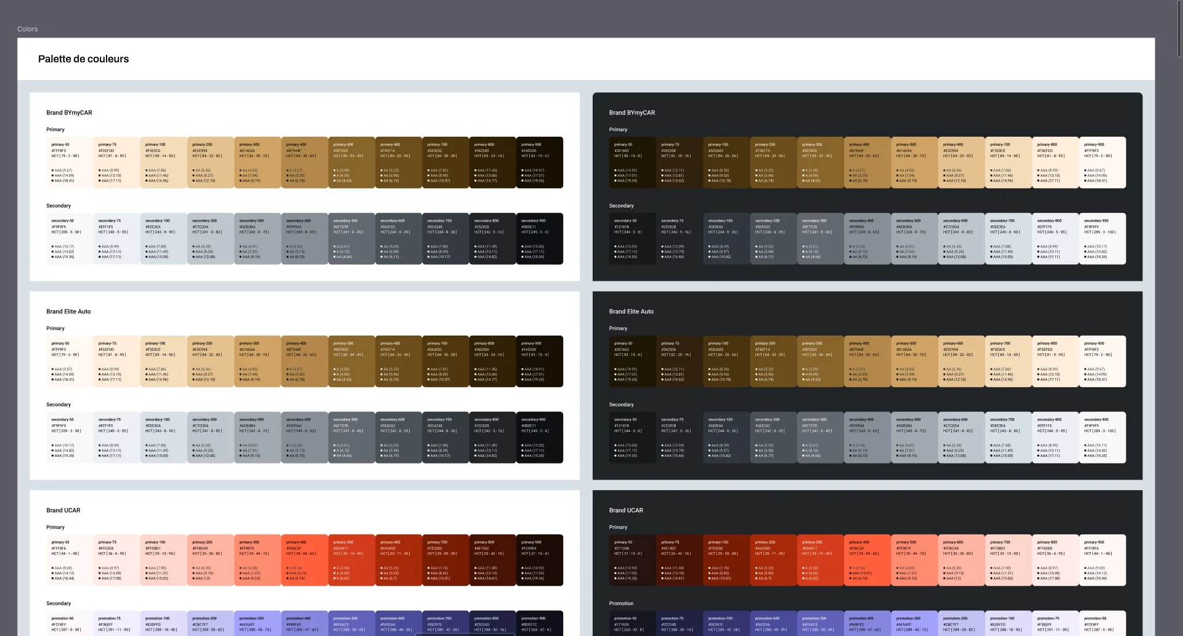Pick promotion-400 swatch in dark Brand UCAR panel
Screen dimensions: 1183x636
coord(868,623)
